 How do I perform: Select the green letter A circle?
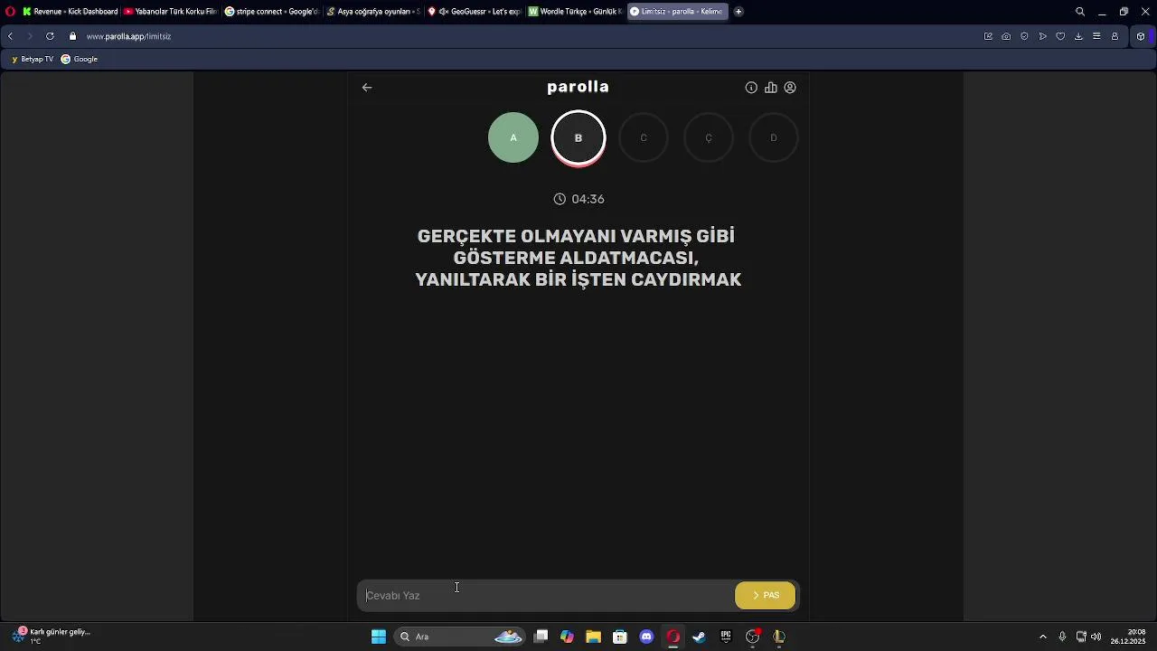[x=513, y=137]
